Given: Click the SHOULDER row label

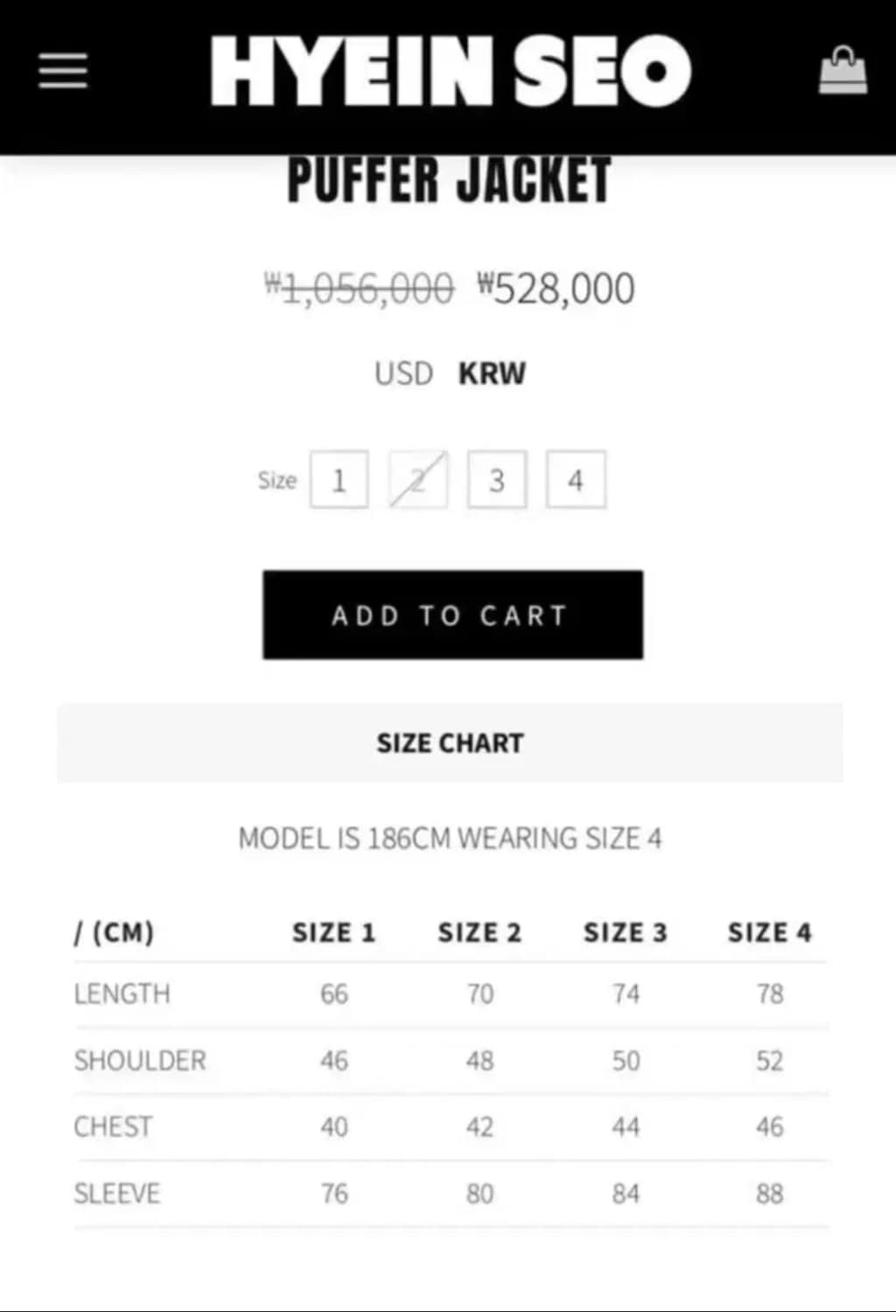Looking at the screenshot, I should pyautogui.click(x=140, y=1061).
